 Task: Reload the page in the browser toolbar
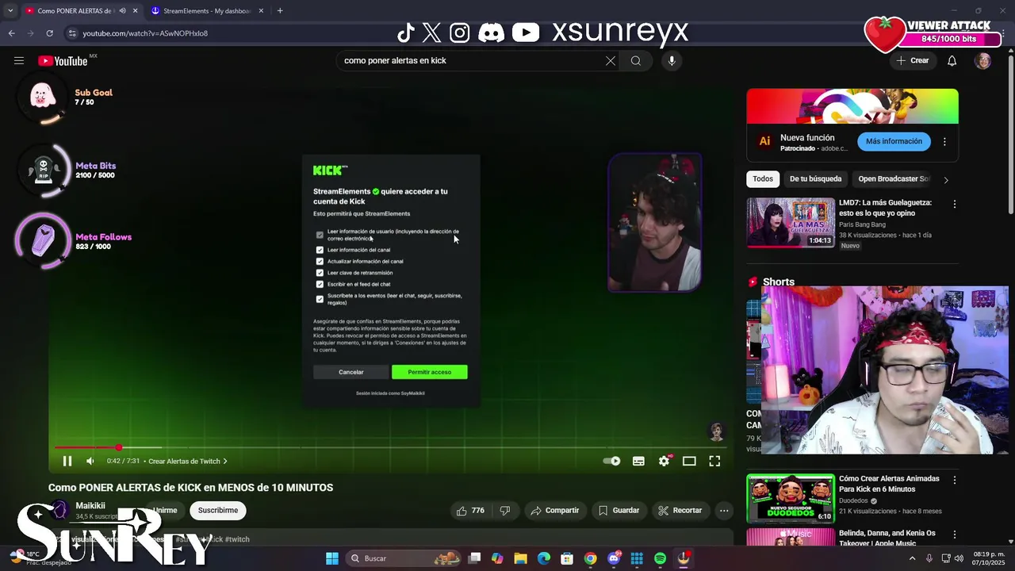[49, 33]
